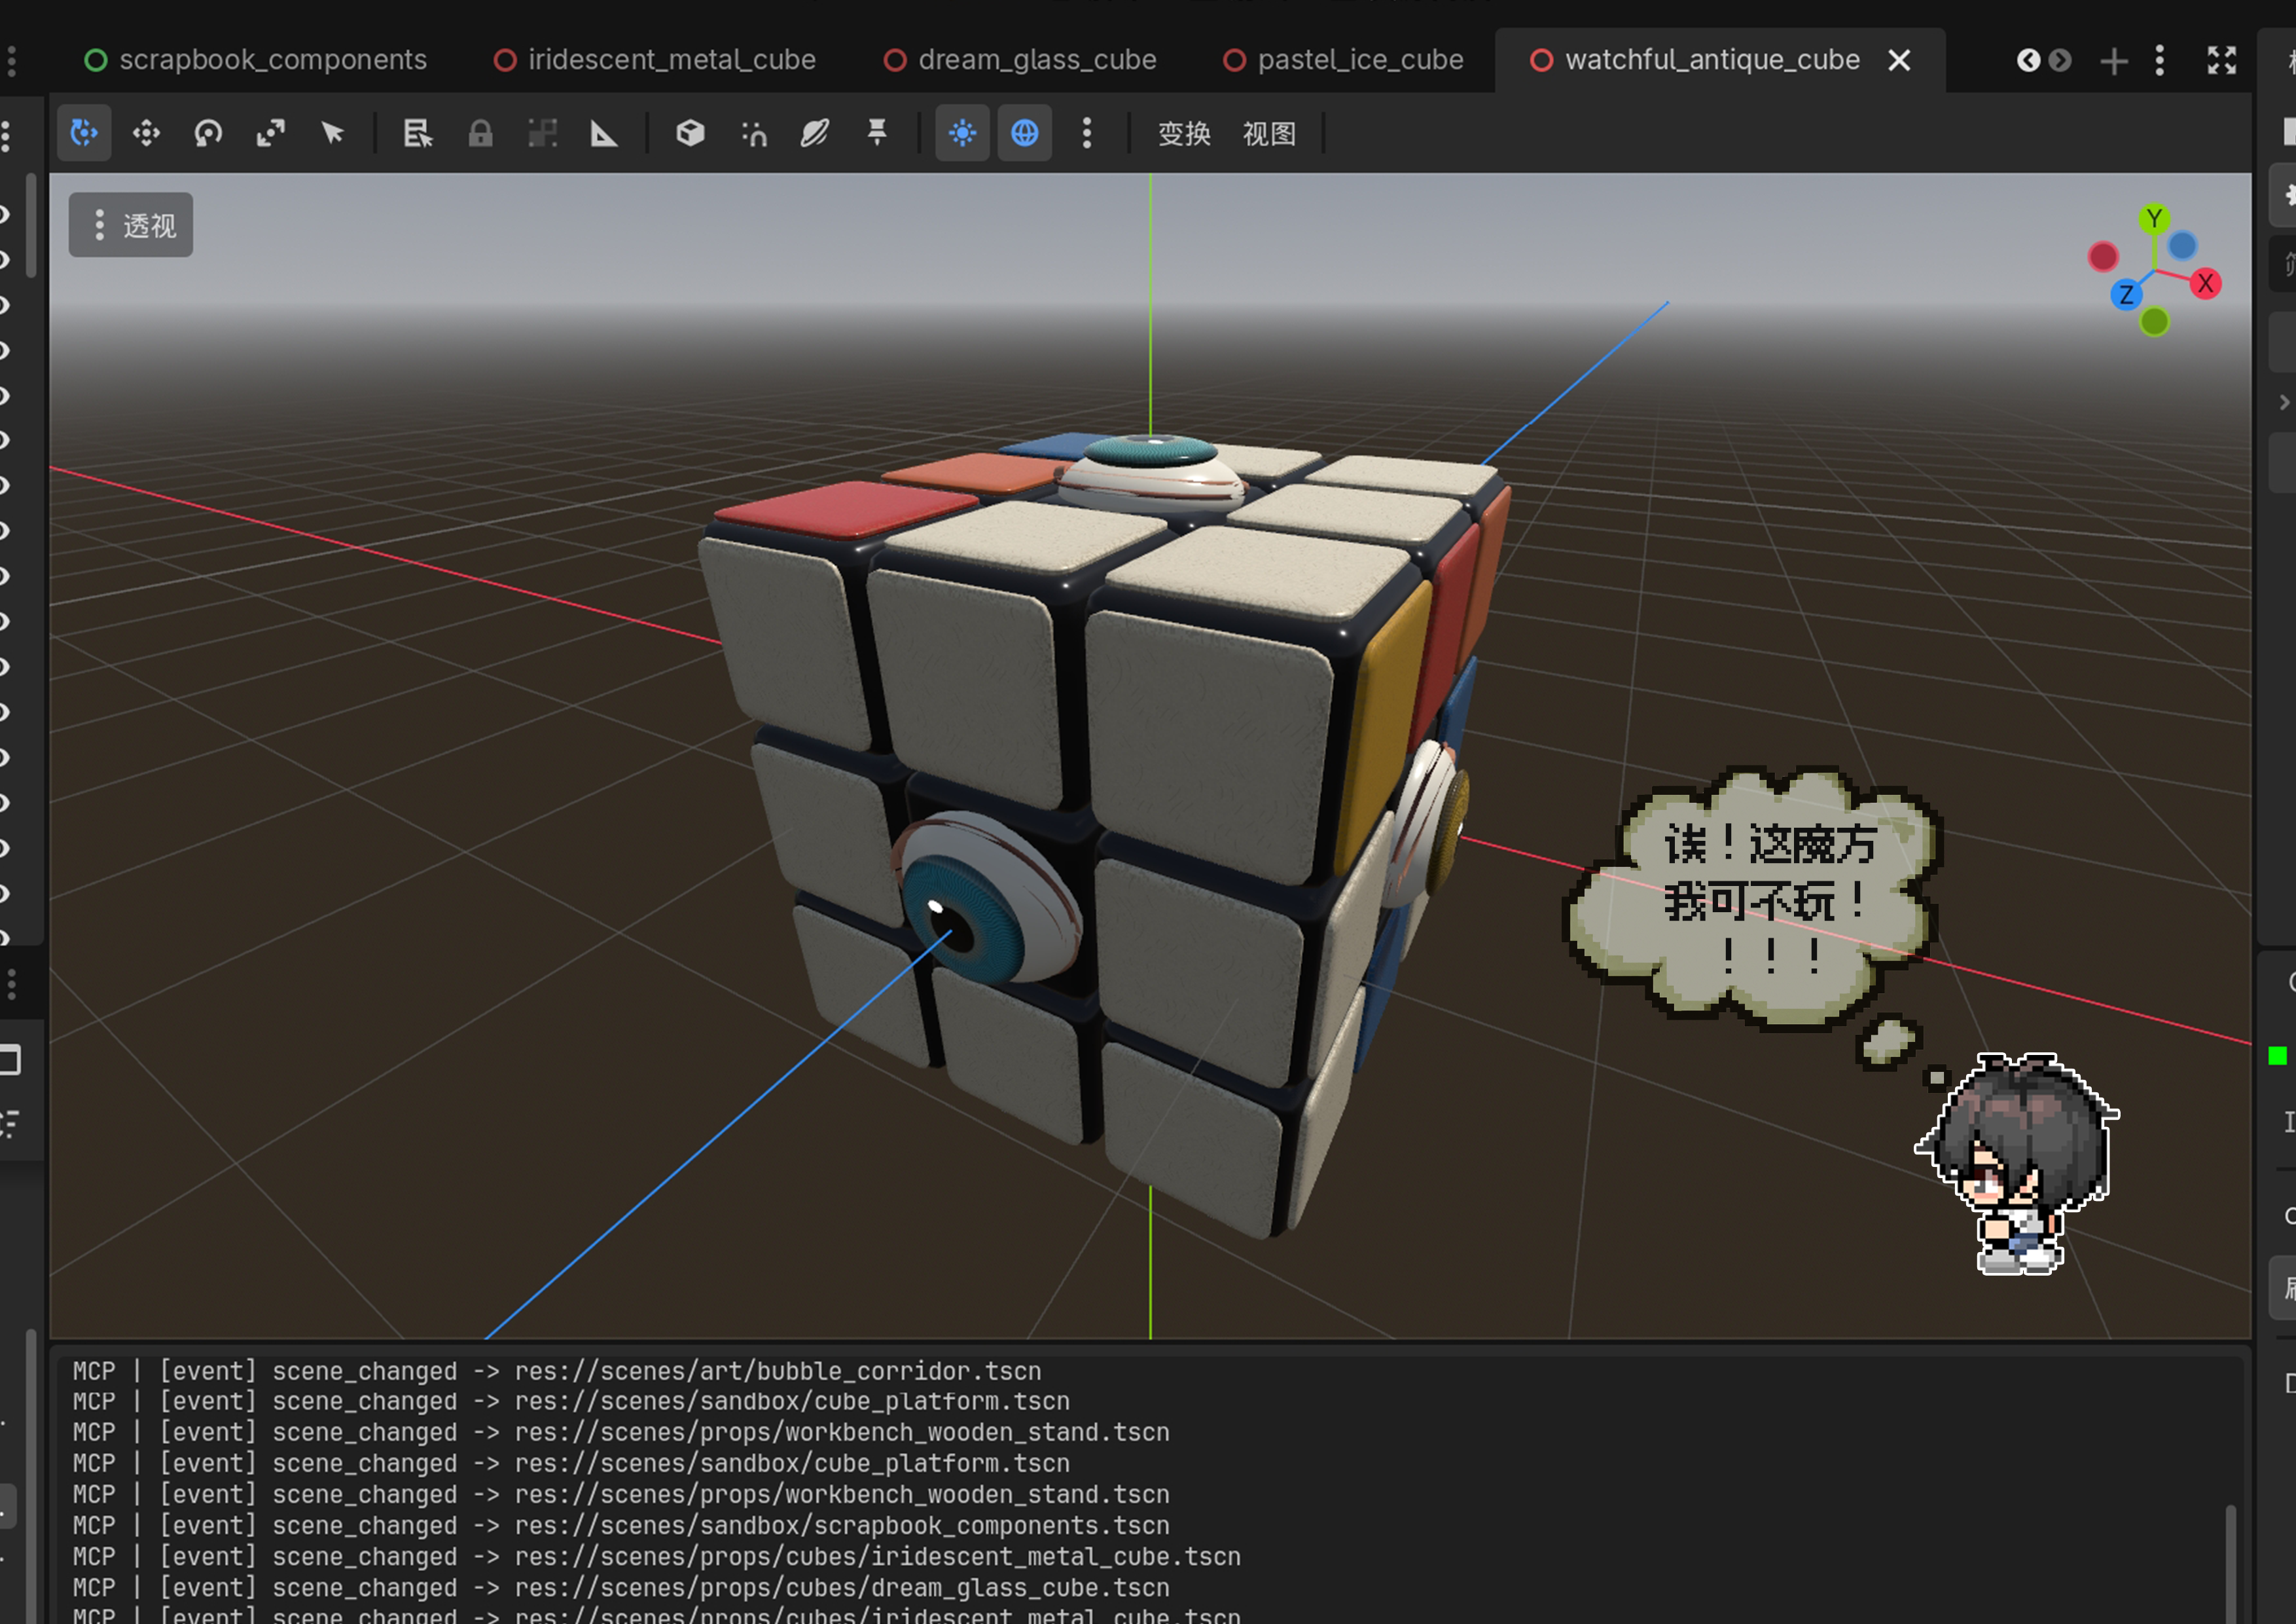Click the Y axis on view gizmo
2296x1624 pixels.
click(x=2154, y=219)
